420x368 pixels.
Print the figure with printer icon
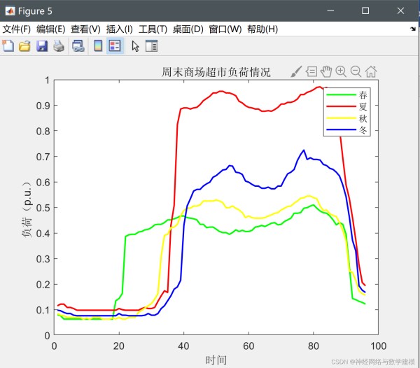click(x=59, y=46)
